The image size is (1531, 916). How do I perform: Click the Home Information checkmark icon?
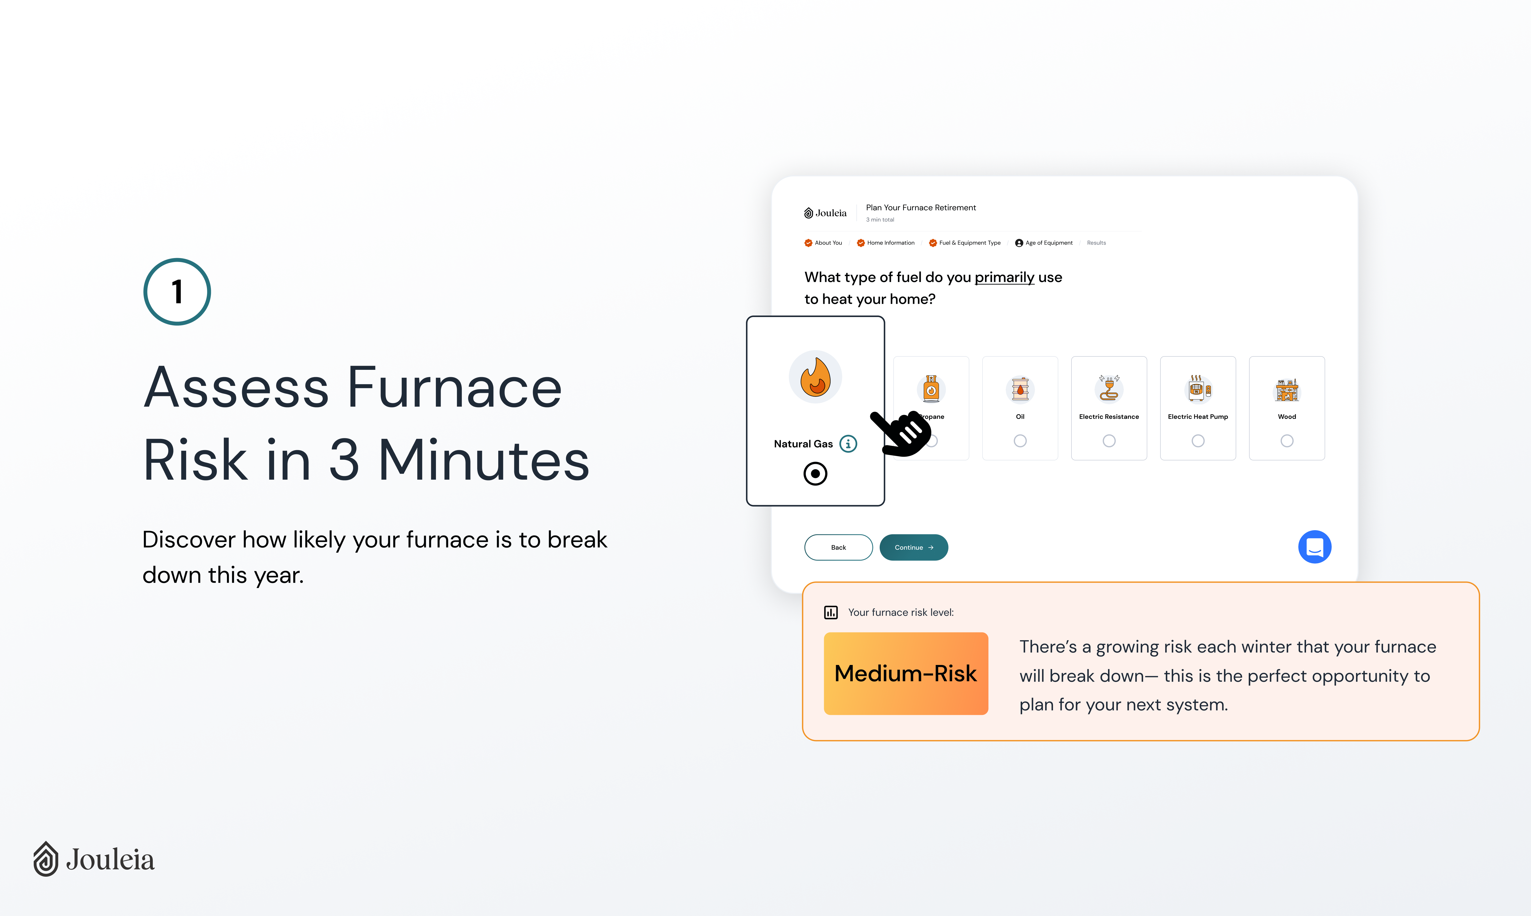pos(861,243)
